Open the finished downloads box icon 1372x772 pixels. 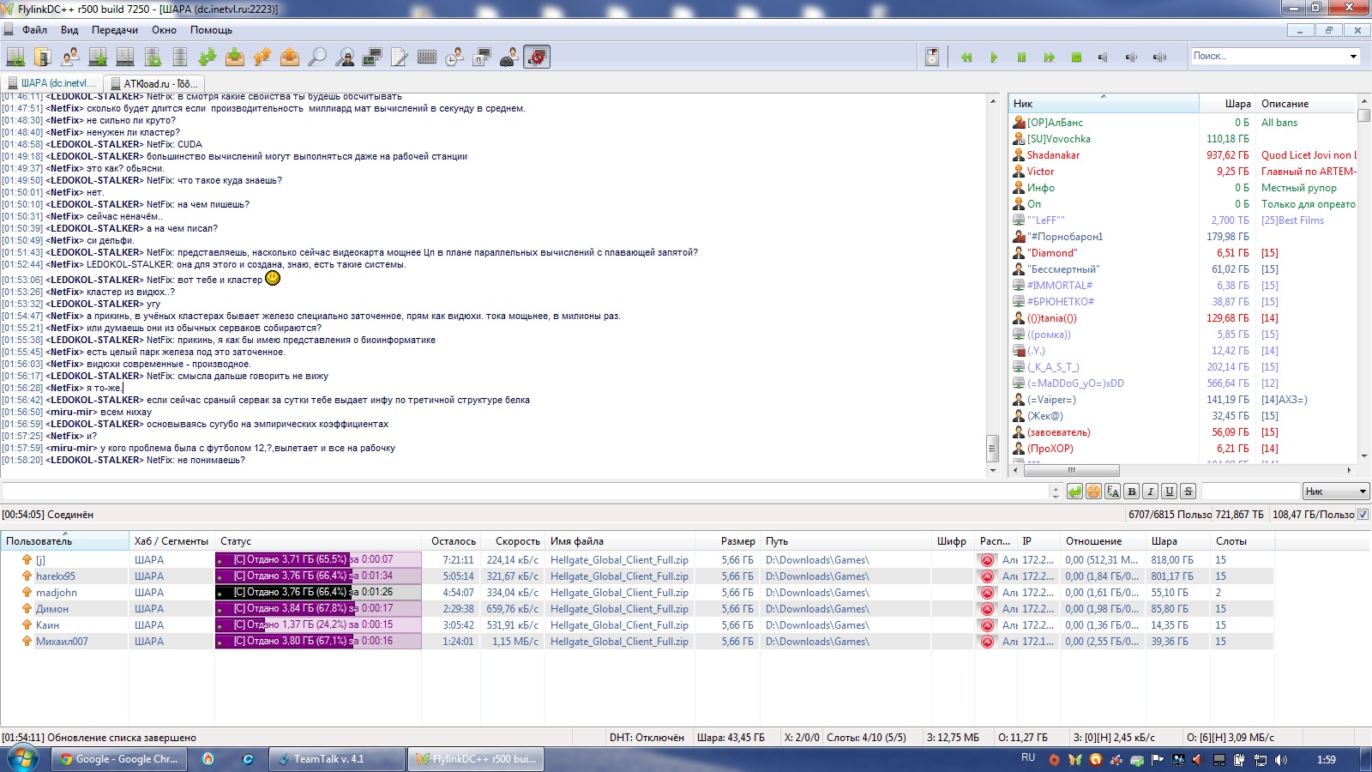point(235,57)
